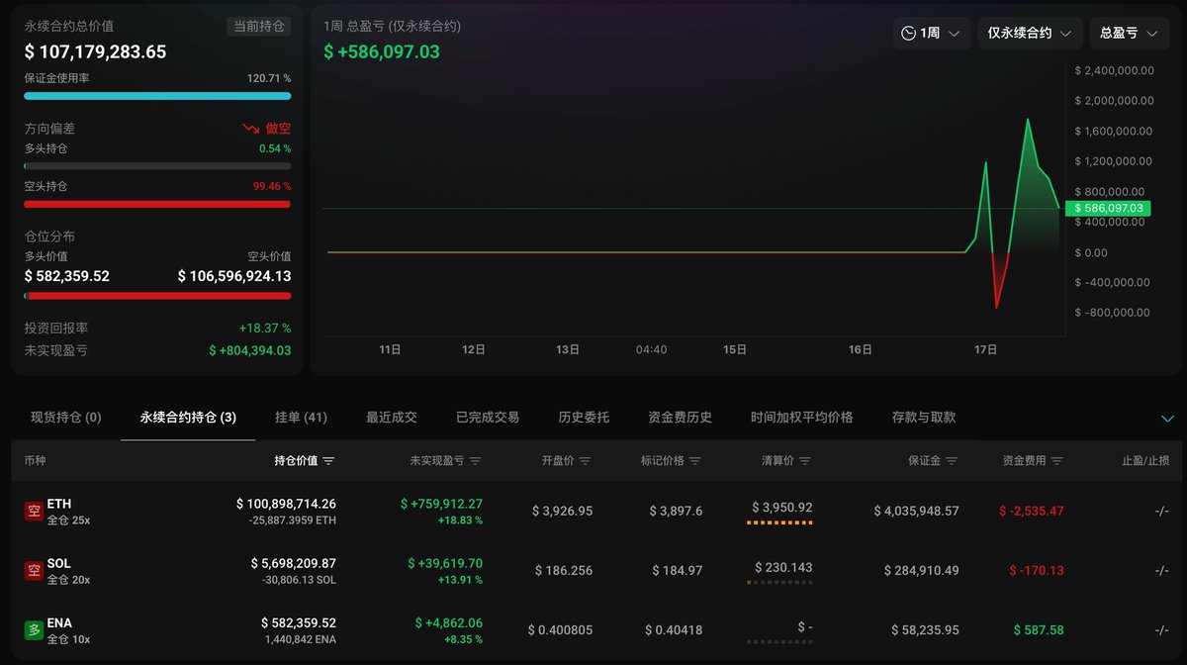Select 时间加权平均价格 tab
Viewport: 1187px width, 665px height.
pos(802,418)
